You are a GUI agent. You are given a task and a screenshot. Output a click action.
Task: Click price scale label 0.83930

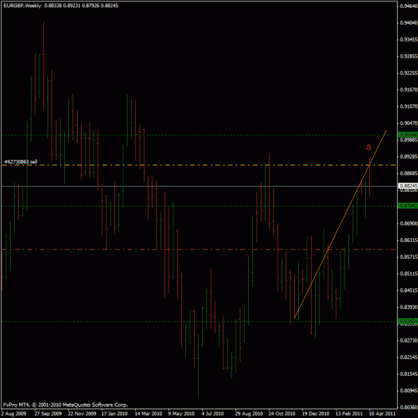409,307
